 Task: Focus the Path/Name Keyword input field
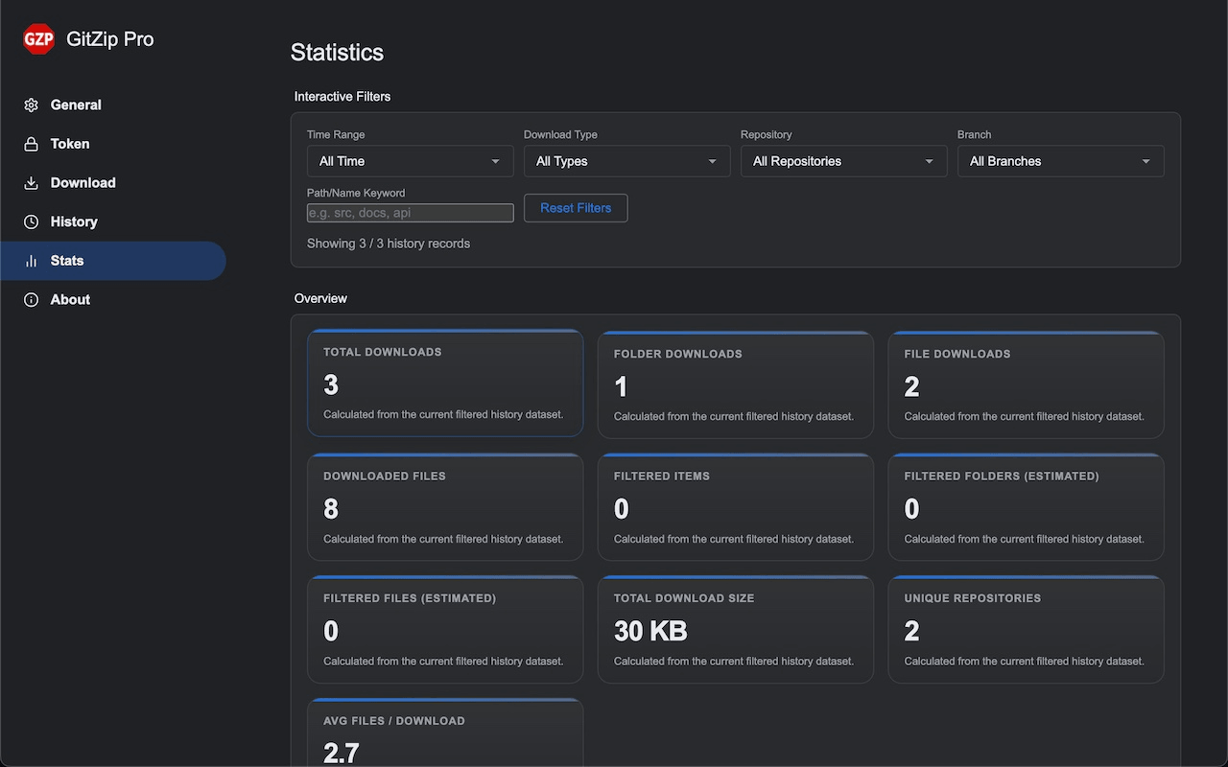tap(411, 213)
